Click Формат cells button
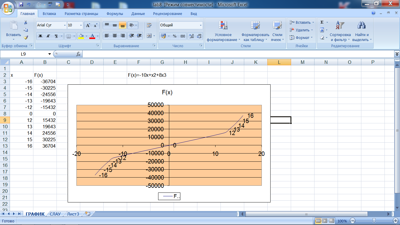 (x=301, y=37)
